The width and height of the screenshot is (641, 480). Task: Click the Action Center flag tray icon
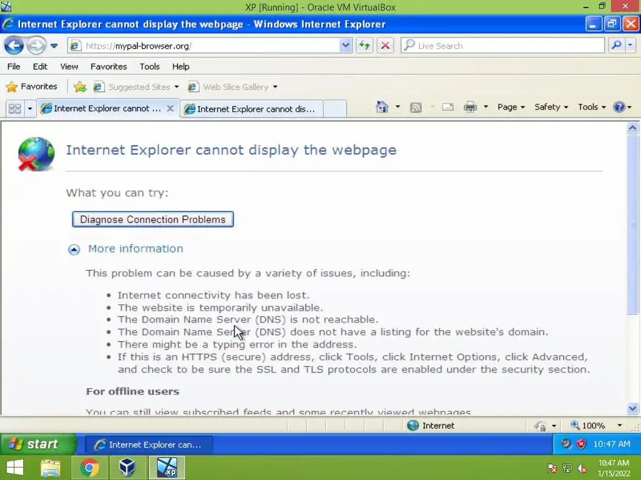click(x=552, y=469)
